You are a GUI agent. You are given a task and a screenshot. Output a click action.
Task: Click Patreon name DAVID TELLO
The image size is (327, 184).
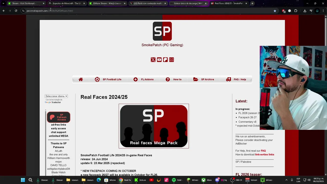click(59, 165)
